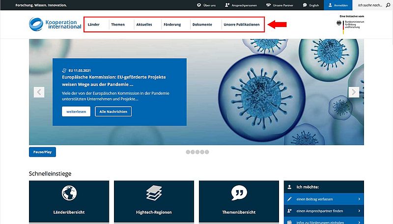Click the Kooperation international logo

(55, 24)
